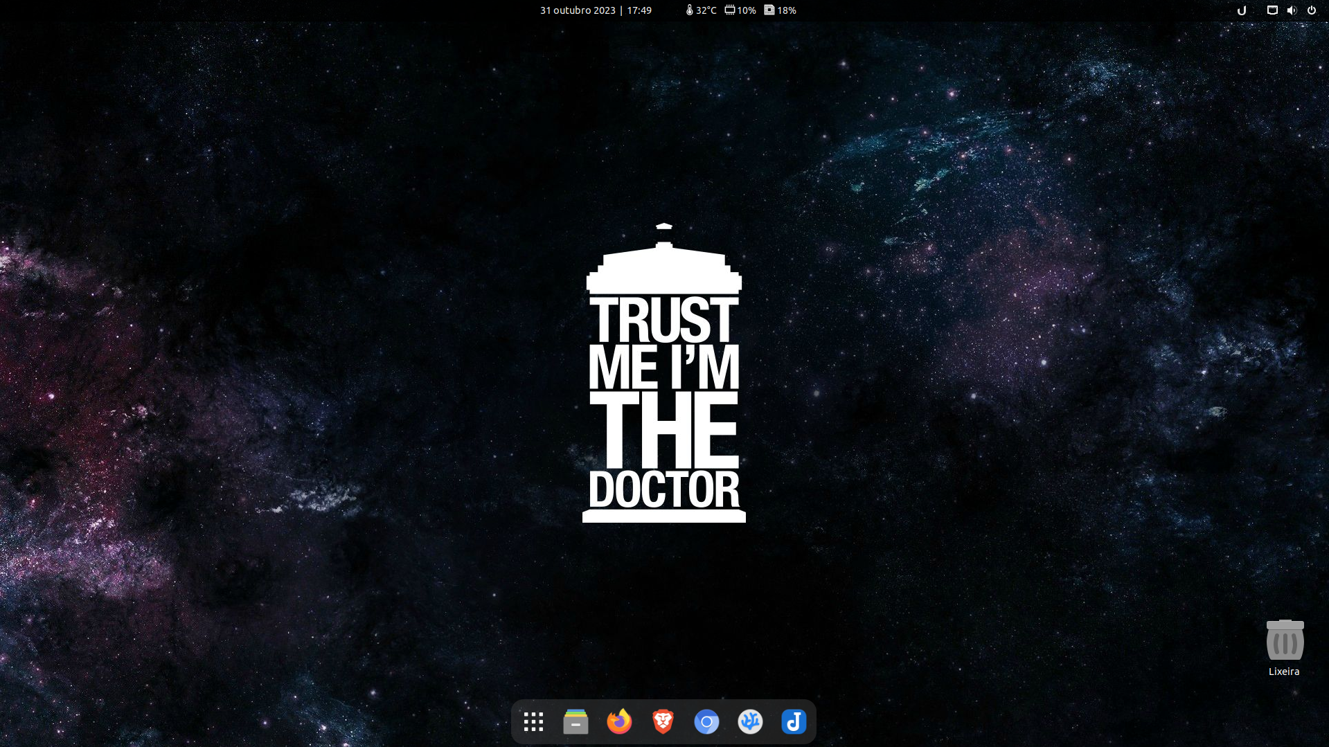Select the Lixeira trash icon on desktop
This screenshot has height=747, width=1329.
click(1285, 640)
